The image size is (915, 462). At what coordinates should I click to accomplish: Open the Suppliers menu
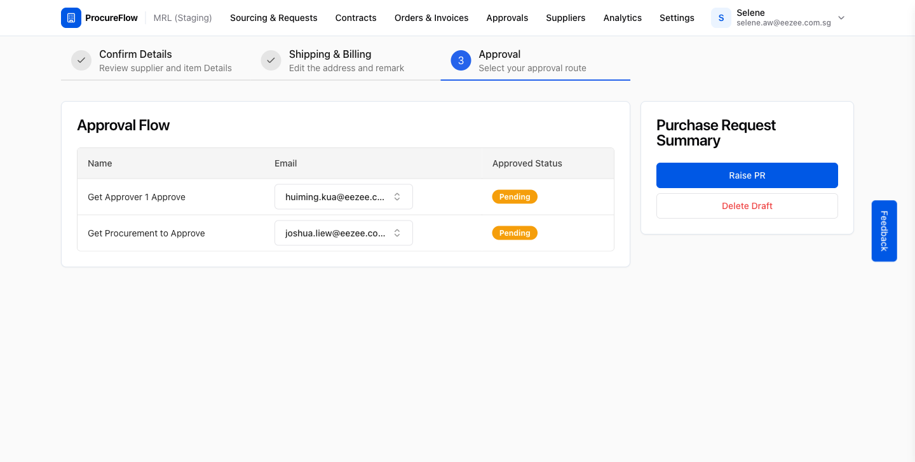coord(566,18)
